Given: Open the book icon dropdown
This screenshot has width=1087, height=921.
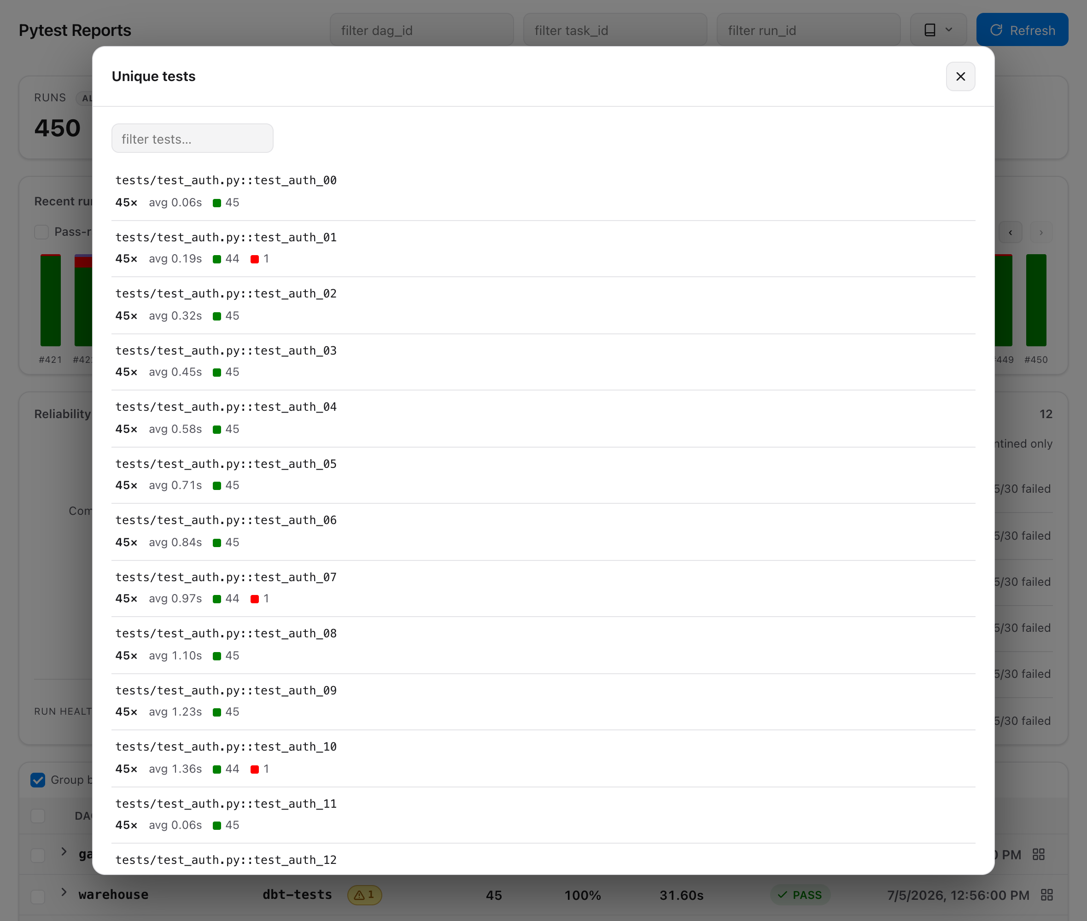Looking at the screenshot, I should click(x=938, y=30).
